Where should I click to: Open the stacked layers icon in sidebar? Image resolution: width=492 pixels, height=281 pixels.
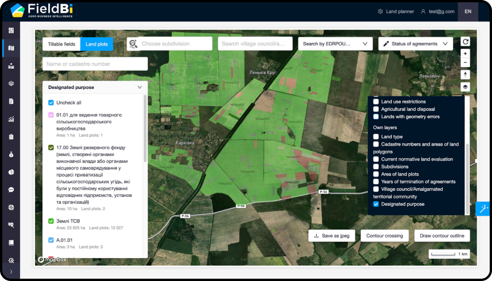point(11,84)
